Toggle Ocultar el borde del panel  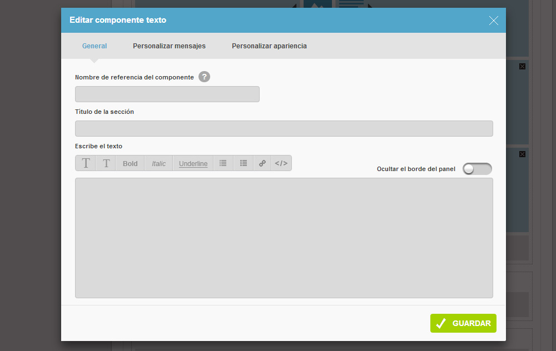pos(477,169)
